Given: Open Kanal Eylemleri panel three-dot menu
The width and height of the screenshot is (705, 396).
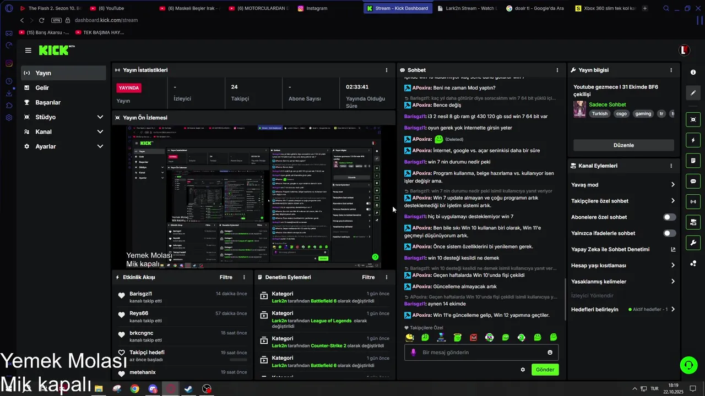Looking at the screenshot, I should point(671,166).
